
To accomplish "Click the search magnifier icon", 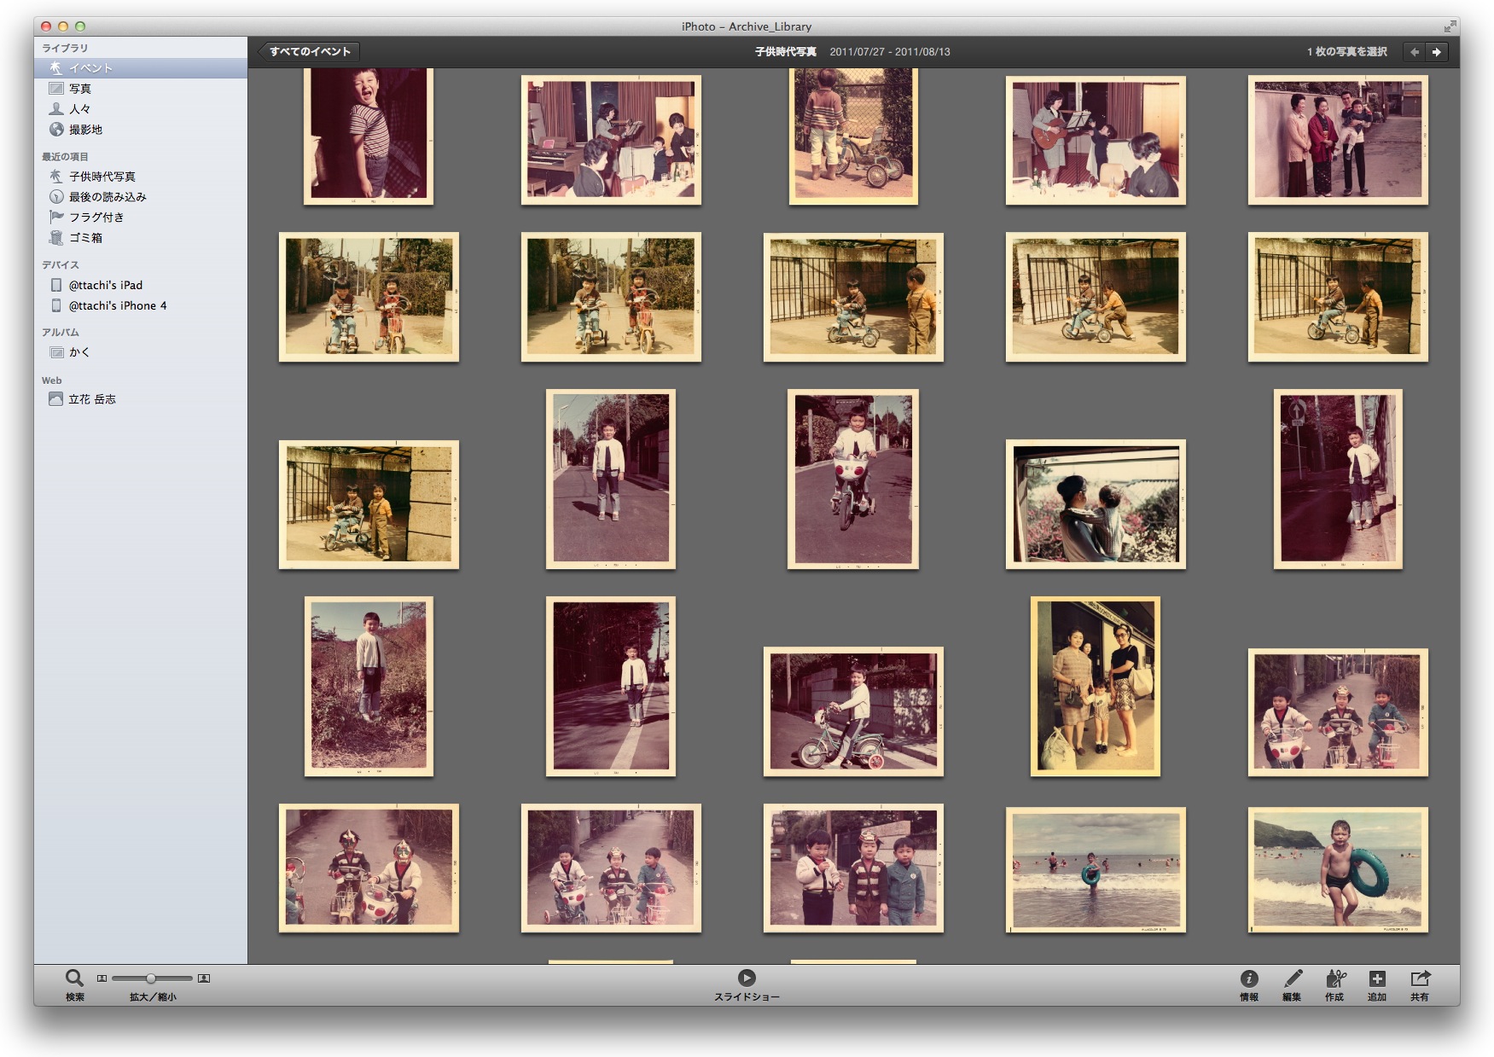I will [74, 978].
